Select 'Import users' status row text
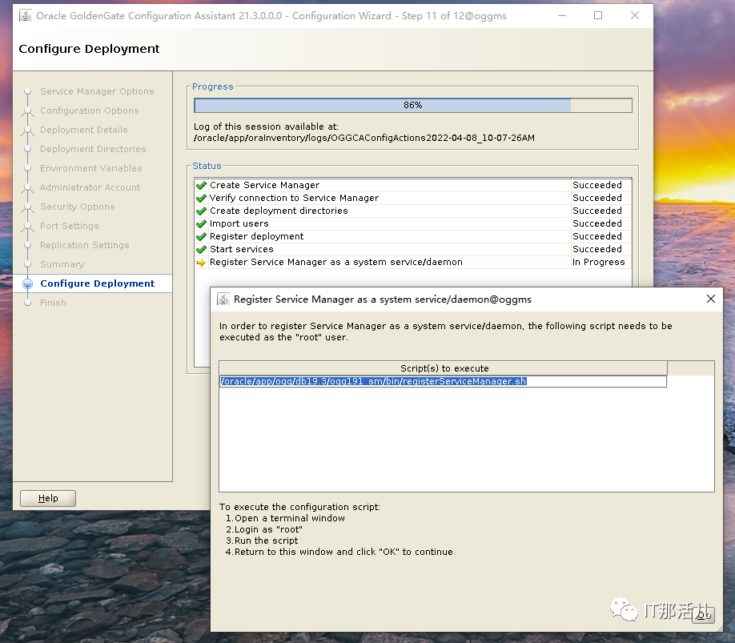 239,223
